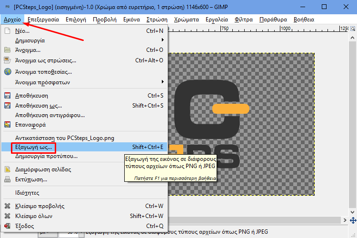
Task: Click Αποθήκευση menu entry
Action: pyautogui.click(x=84, y=96)
